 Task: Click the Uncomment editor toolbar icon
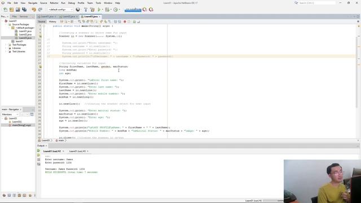pos(139,21)
